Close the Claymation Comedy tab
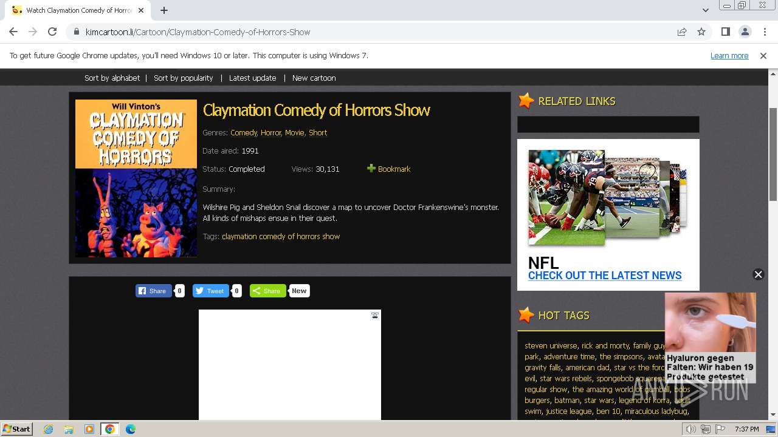Image resolution: width=778 pixels, height=437 pixels. pyautogui.click(x=141, y=10)
